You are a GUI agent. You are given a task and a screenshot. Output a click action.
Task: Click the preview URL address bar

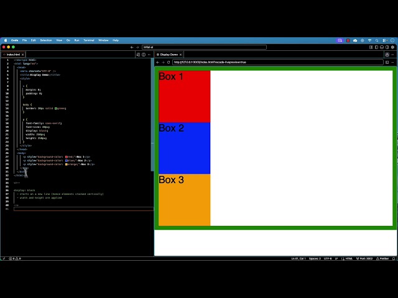[278, 62]
